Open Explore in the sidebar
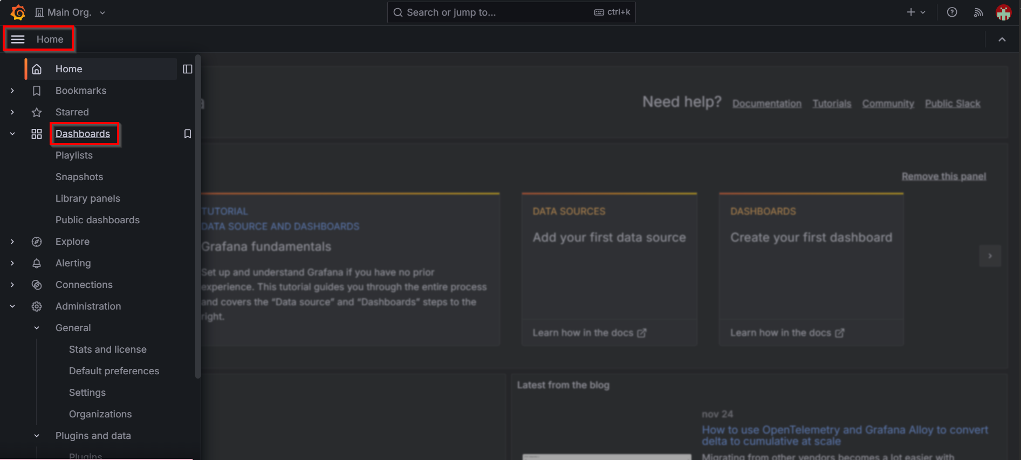This screenshot has height=460, width=1021. tap(72, 242)
